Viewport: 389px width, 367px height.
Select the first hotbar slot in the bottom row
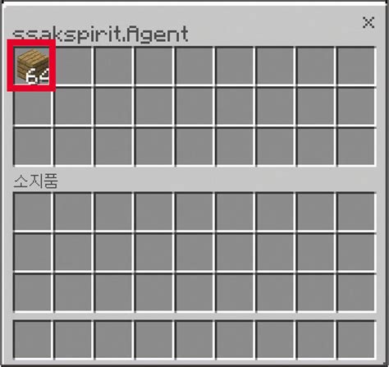pos(32,340)
